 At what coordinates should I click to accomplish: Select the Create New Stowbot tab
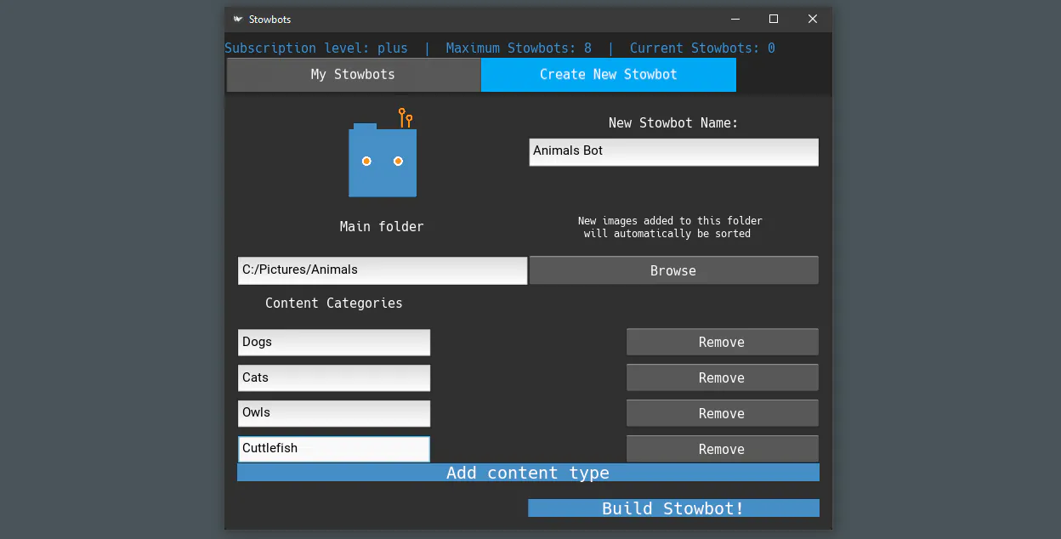[609, 75]
